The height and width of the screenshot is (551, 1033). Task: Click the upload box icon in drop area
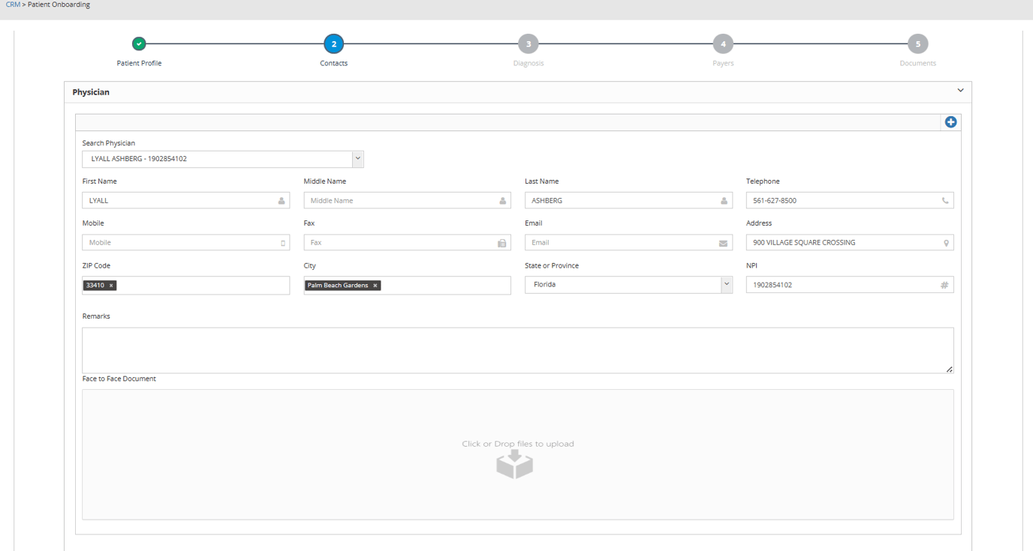514,464
